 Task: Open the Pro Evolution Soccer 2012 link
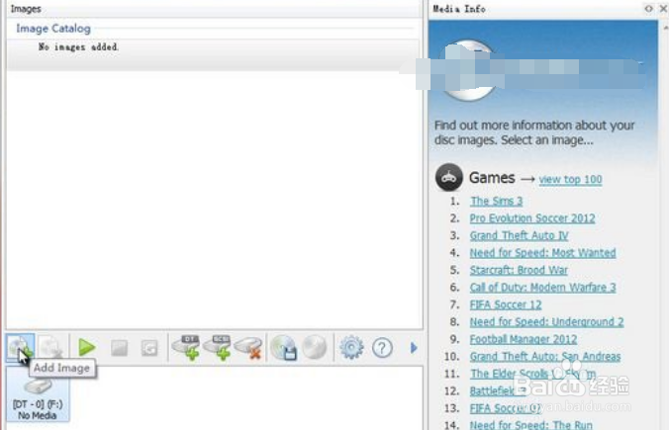pos(532,218)
